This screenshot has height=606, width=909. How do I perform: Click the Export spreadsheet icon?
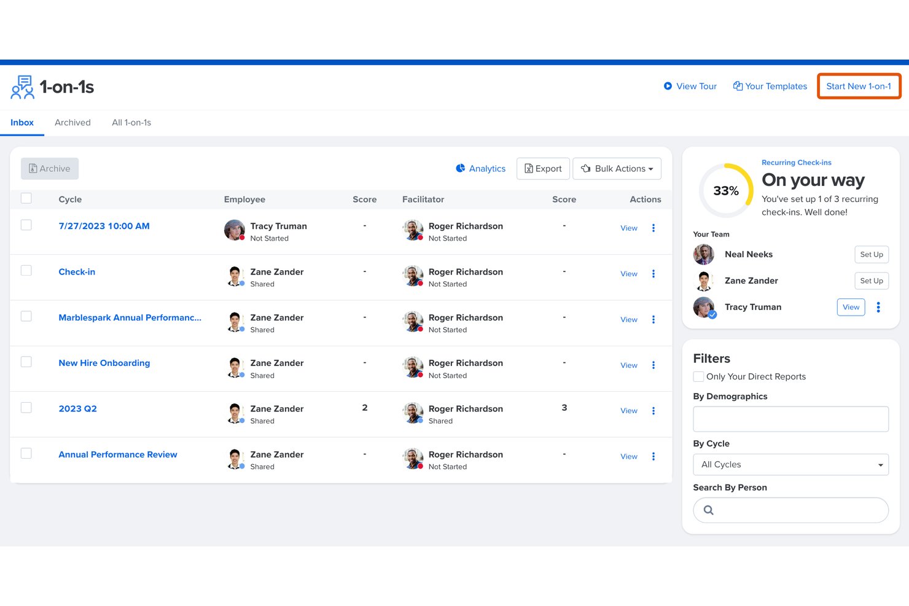pyautogui.click(x=528, y=168)
